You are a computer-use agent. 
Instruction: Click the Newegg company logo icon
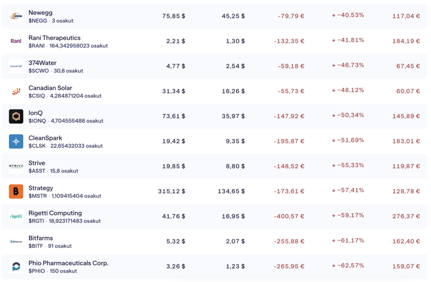click(16, 16)
